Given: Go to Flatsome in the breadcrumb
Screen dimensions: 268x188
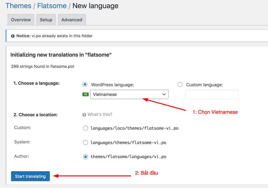Looking at the screenshot, I should (52, 6).
